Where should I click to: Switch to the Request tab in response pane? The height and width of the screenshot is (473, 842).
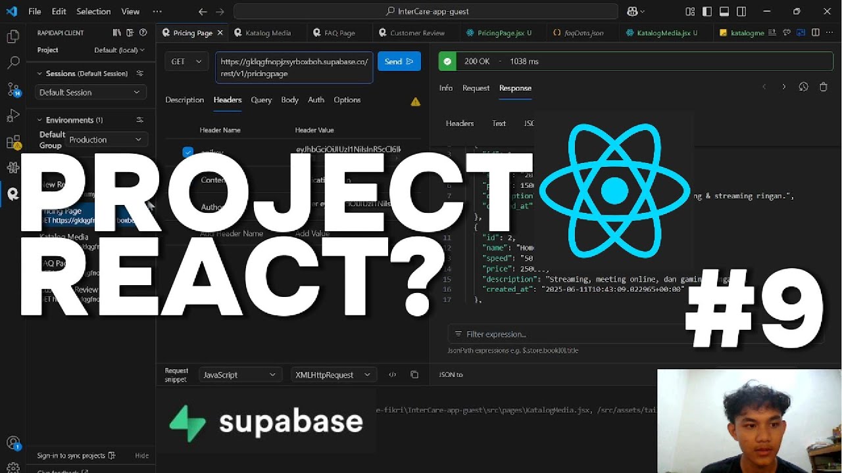(476, 88)
